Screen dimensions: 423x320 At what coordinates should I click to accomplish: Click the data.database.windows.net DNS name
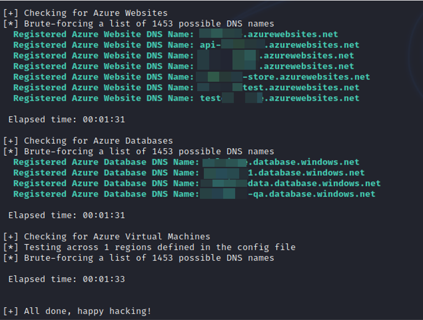(x=290, y=183)
